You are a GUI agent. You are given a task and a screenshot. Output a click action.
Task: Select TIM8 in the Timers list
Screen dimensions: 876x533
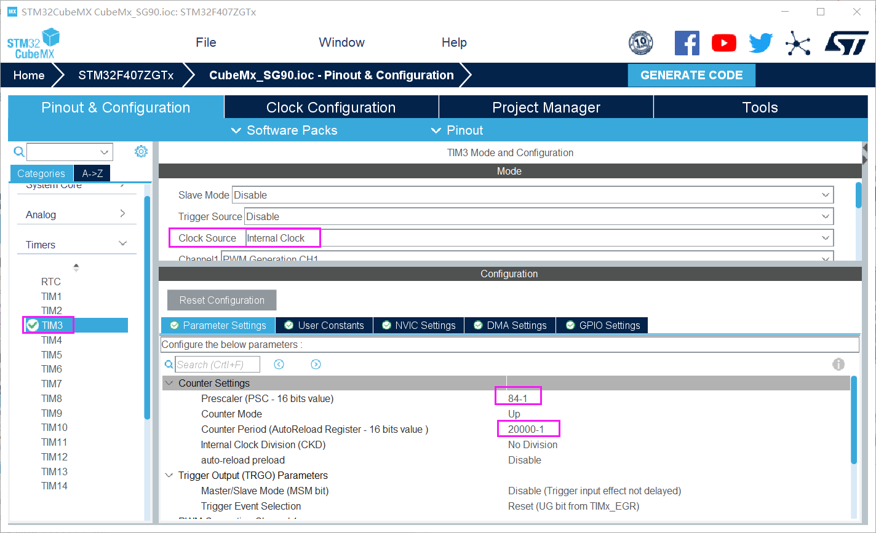tap(52, 398)
